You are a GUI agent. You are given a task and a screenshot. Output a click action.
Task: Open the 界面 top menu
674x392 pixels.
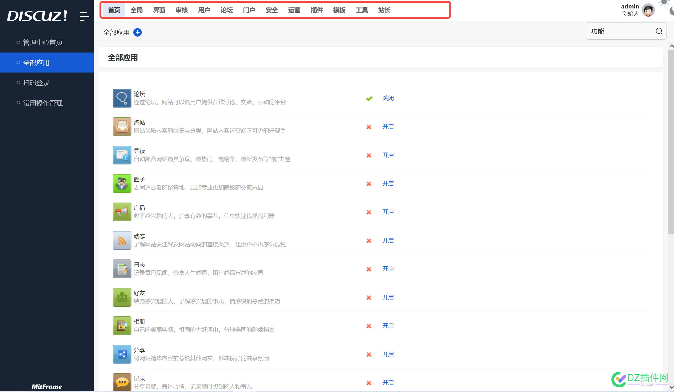pyautogui.click(x=159, y=10)
